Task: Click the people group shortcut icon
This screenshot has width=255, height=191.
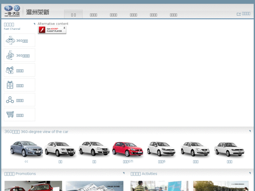Action: tap(10, 70)
